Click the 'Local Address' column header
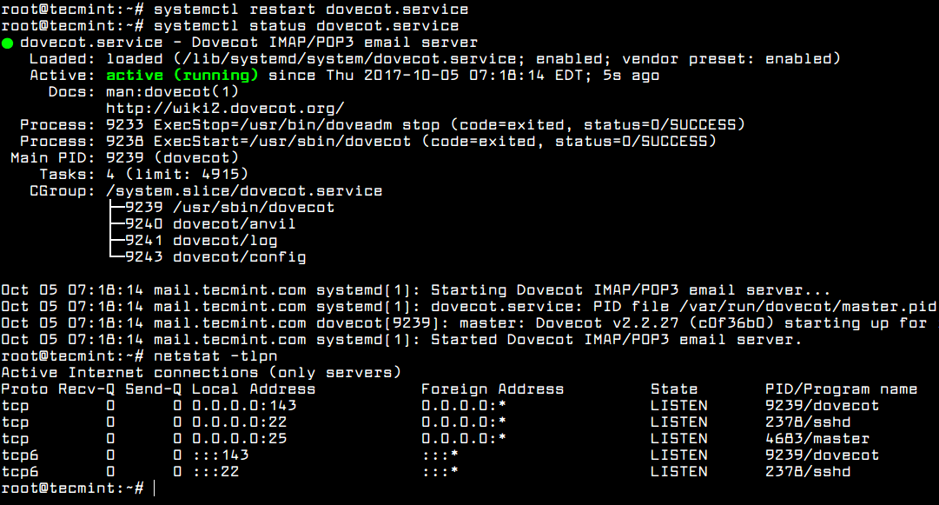Screen dimensions: 939x505 (x=254, y=389)
